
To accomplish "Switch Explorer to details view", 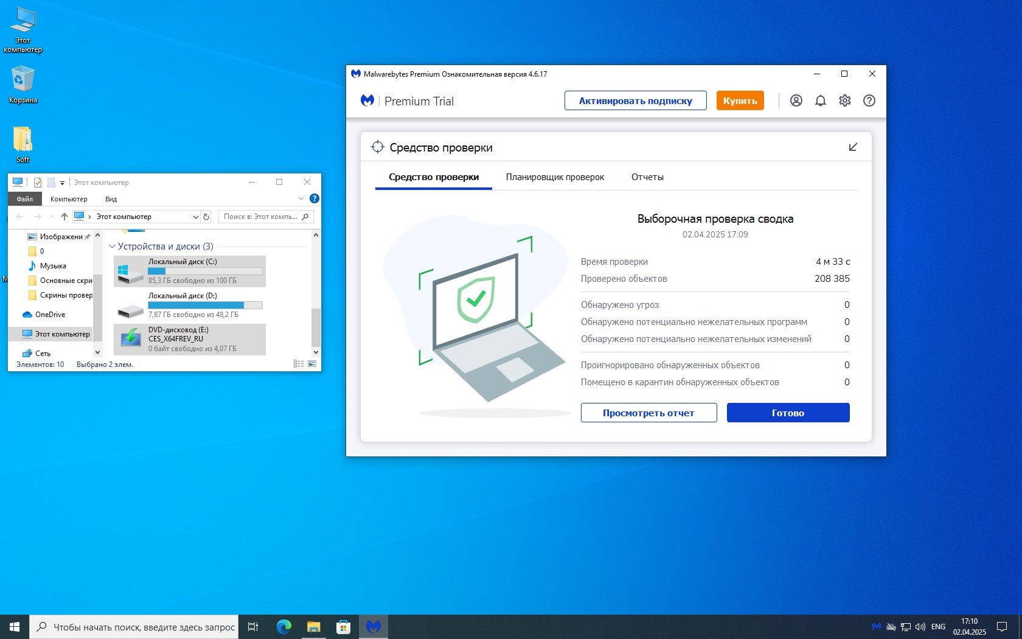I will point(299,364).
